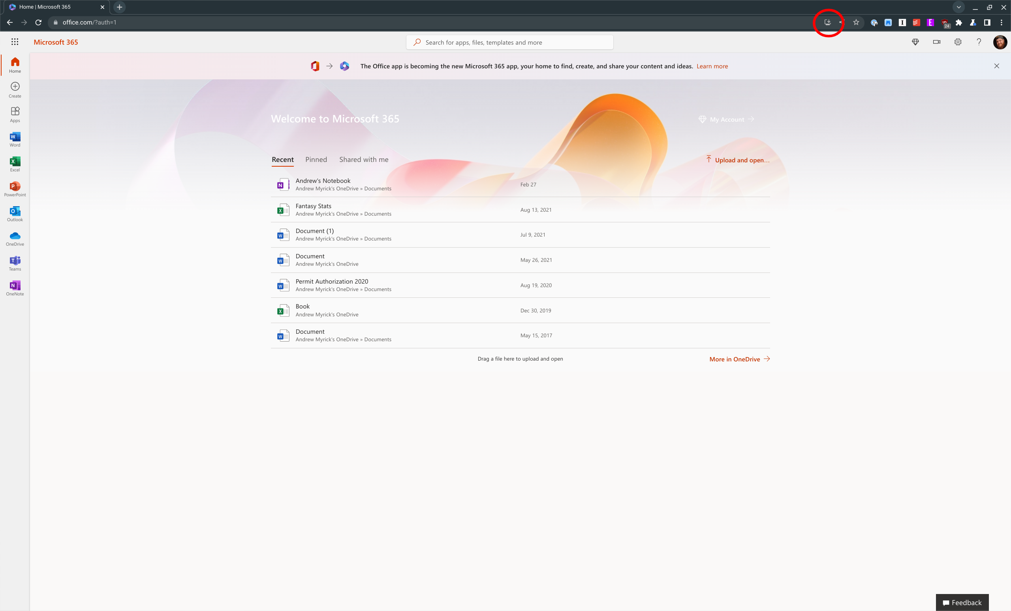
Task: Click the Feedback button
Action: click(962, 602)
